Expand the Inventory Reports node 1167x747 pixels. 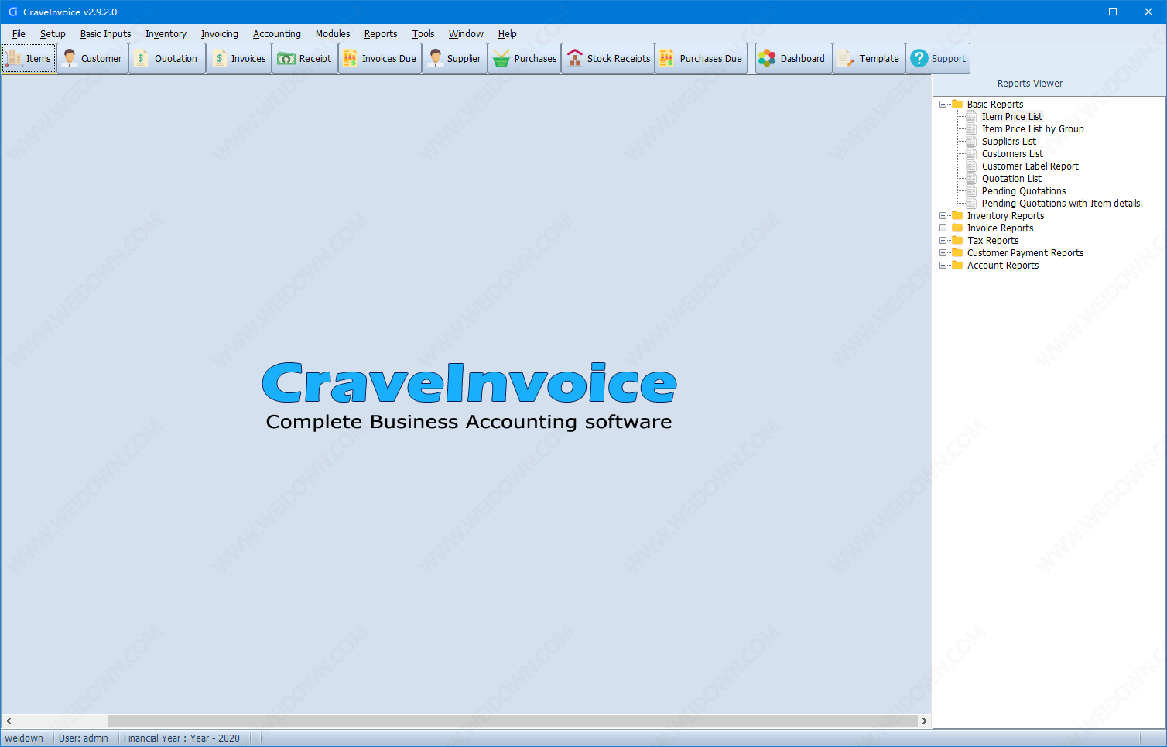pos(943,216)
